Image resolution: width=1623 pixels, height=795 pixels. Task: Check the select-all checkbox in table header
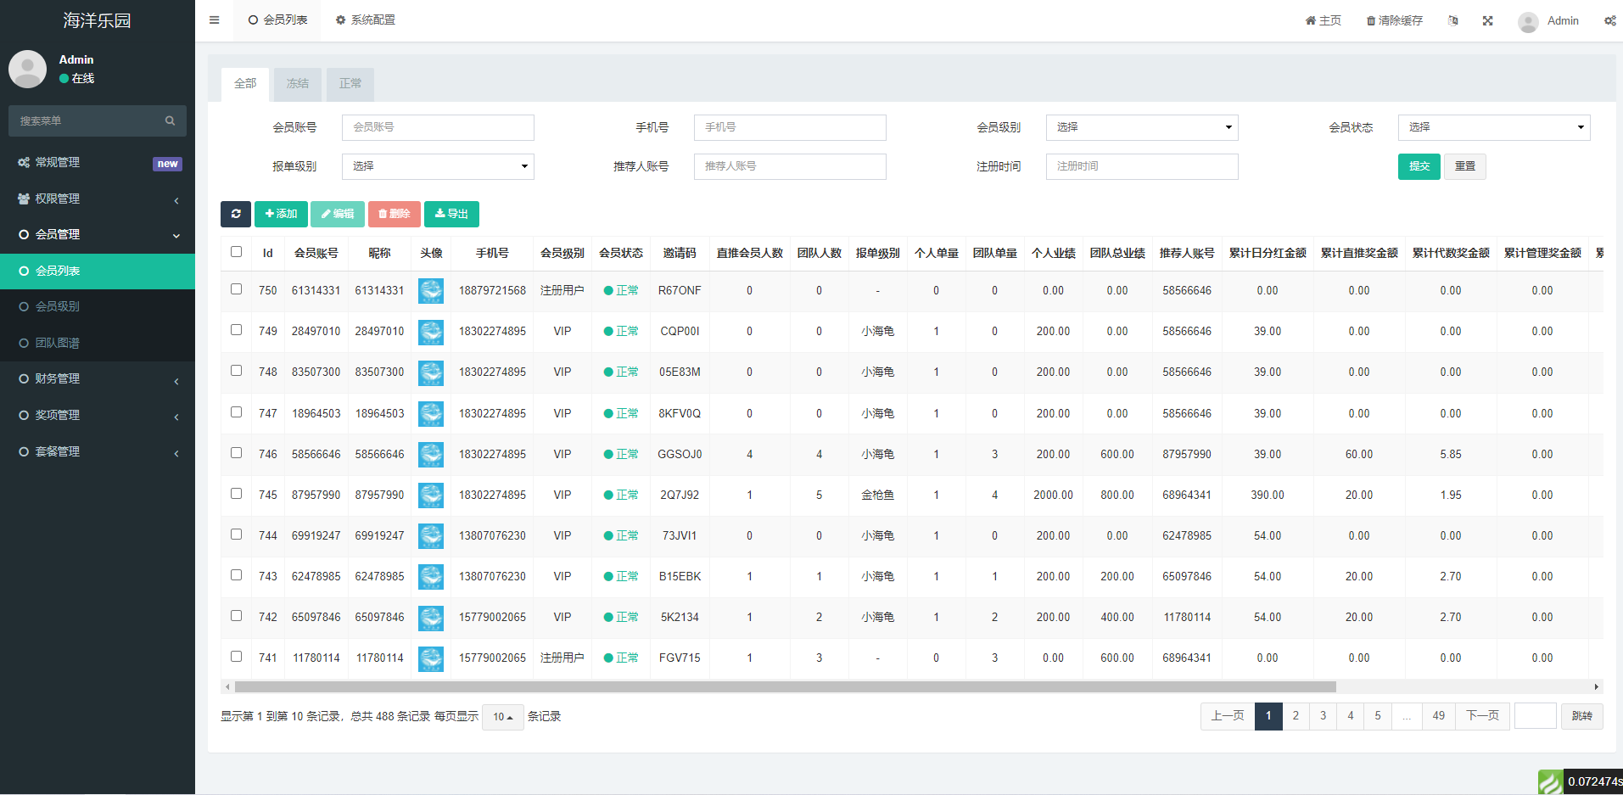point(236,252)
